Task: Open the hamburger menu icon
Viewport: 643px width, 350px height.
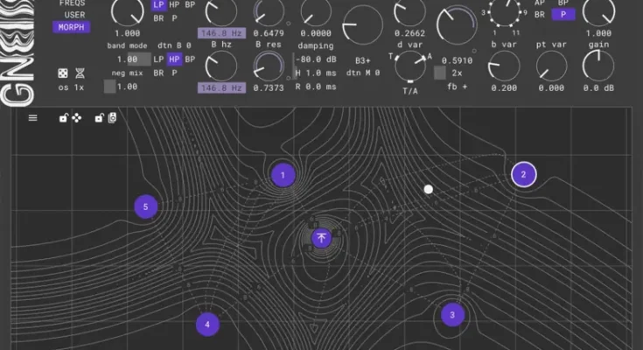Action: pos(33,118)
